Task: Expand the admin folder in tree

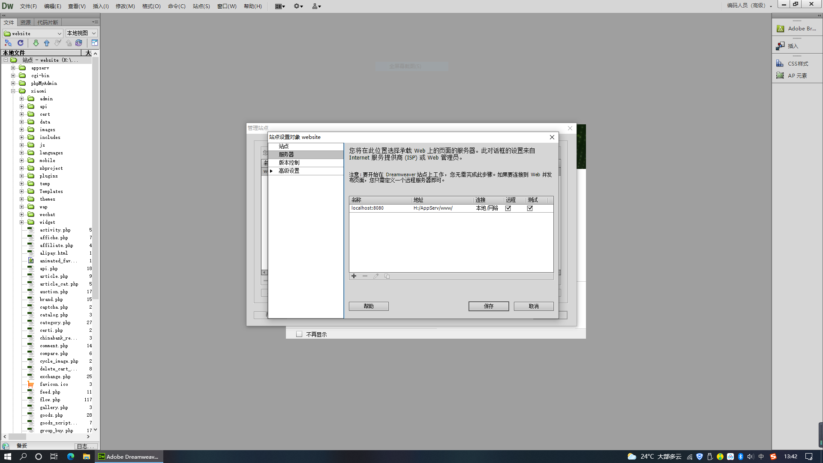Action: 22,99
